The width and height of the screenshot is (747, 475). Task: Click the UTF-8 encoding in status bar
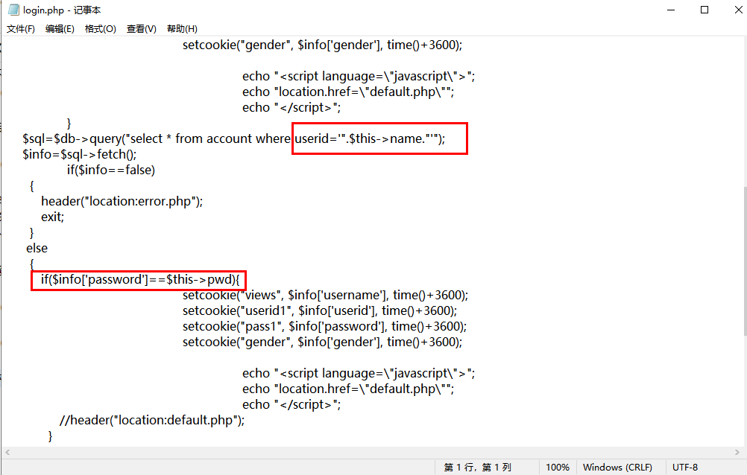(x=685, y=468)
